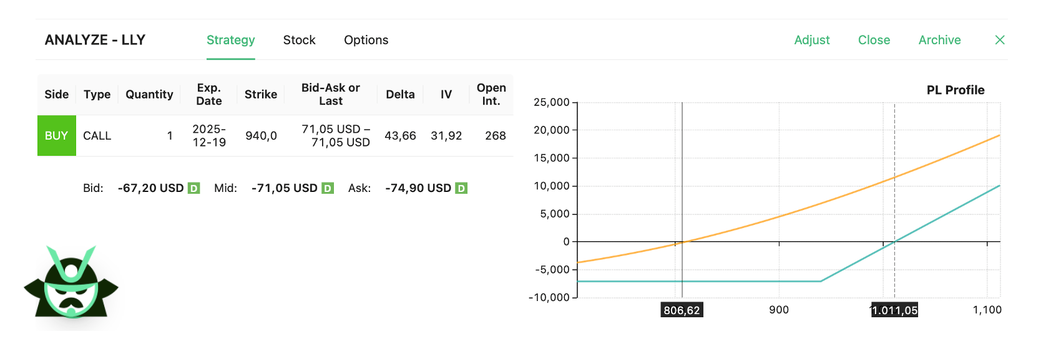Click the expiration date 2025-12-19 cell
The height and width of the screenshot is (349, 1056).
[209, 136]
